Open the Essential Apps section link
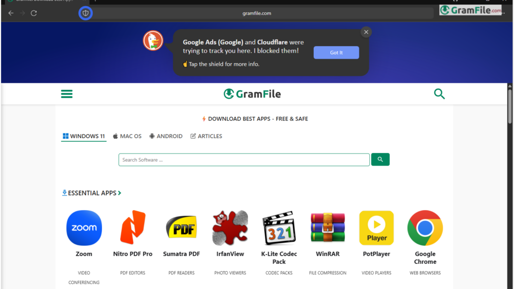 [x=92, y=193]
